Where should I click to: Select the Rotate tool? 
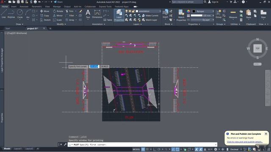[x=58, y=11]
